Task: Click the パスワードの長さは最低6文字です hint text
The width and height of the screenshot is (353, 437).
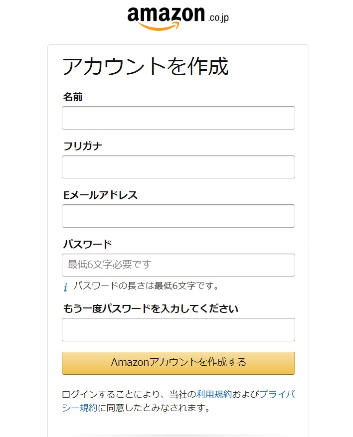Action: point(146,286)
